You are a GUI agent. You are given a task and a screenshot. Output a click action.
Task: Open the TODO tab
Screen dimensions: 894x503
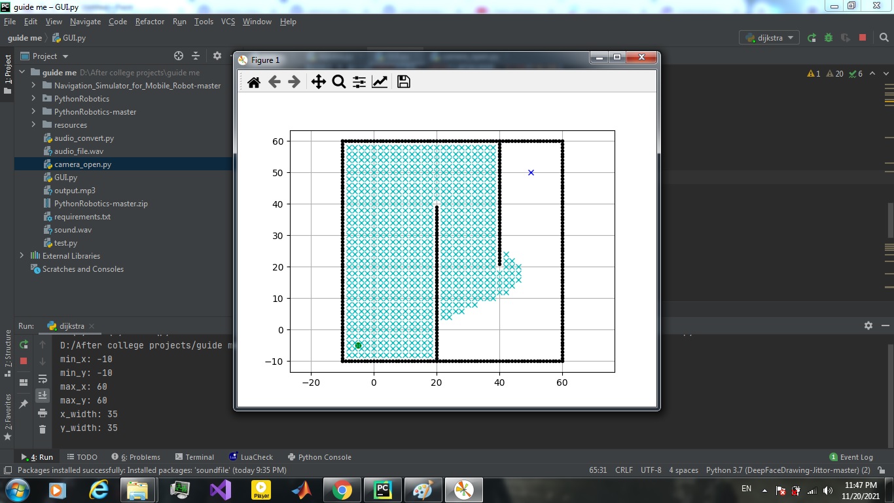(82, 457)
